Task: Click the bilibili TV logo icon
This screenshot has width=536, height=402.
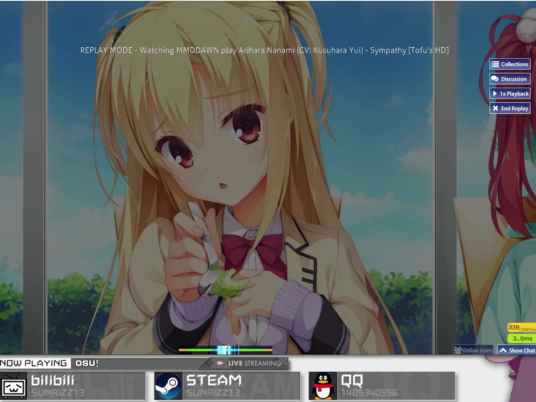Action: [14, 386]
